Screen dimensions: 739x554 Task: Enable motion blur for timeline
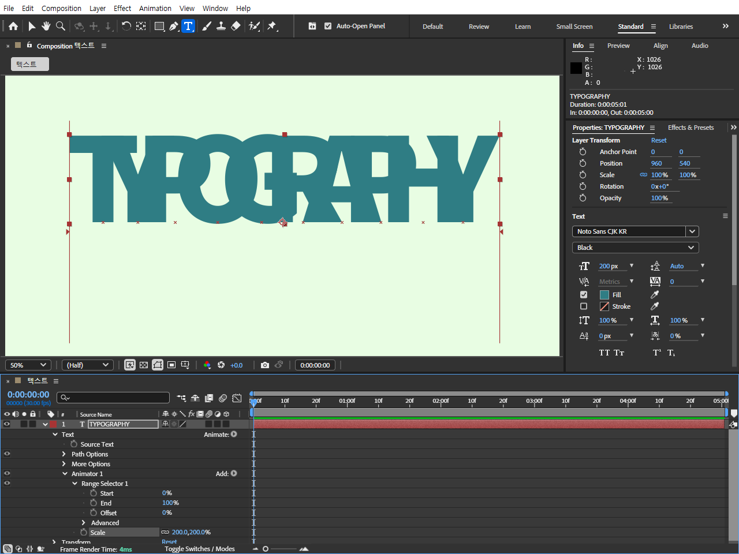click(x=223, y=398)
